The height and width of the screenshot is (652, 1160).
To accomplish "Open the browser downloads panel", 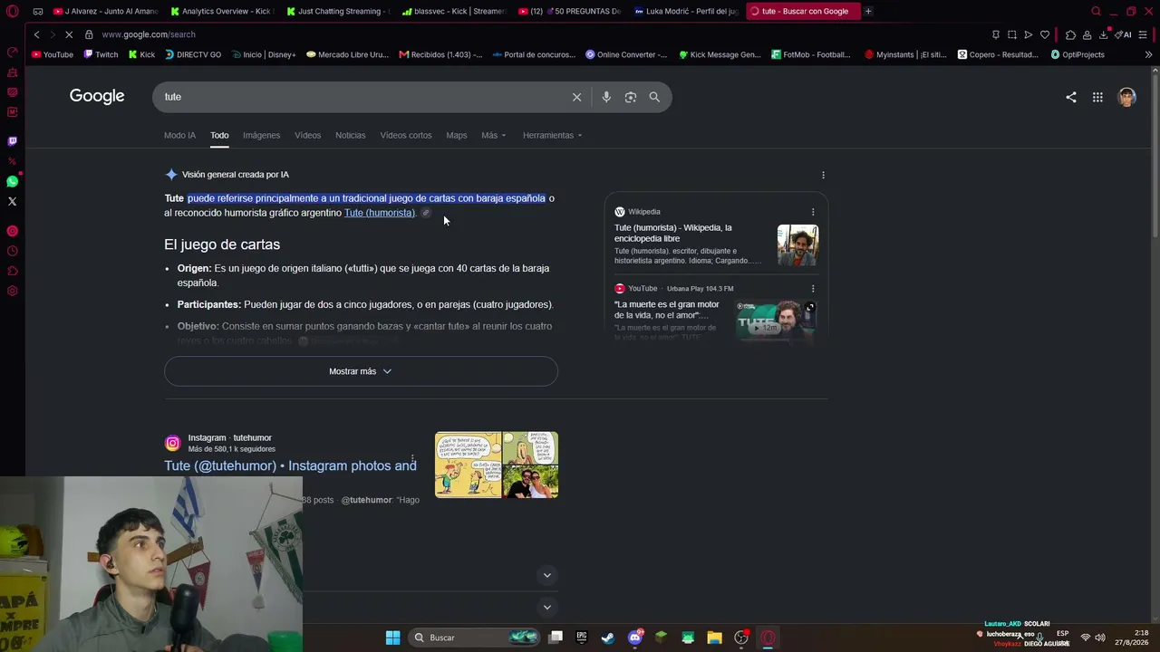I will (1103, 34).
